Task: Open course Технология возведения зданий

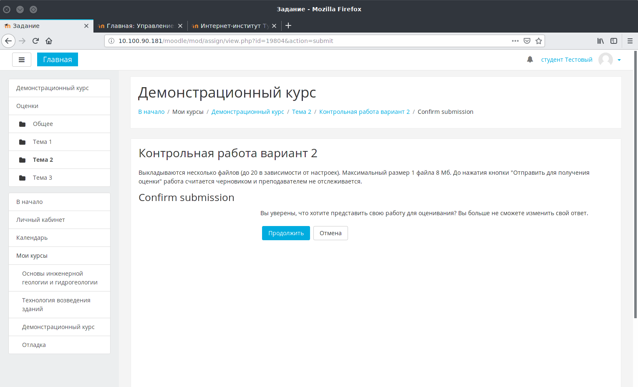Action: tap(59, 305)
